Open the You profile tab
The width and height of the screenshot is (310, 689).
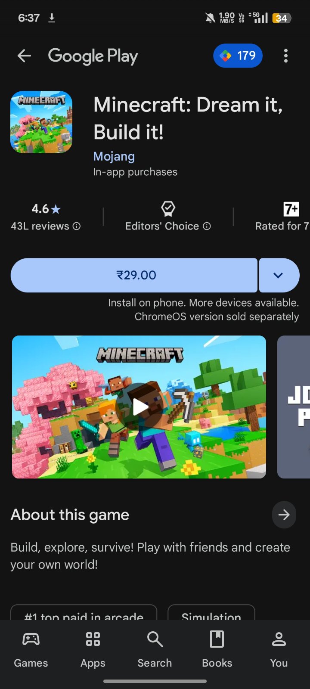click(279, 650)
